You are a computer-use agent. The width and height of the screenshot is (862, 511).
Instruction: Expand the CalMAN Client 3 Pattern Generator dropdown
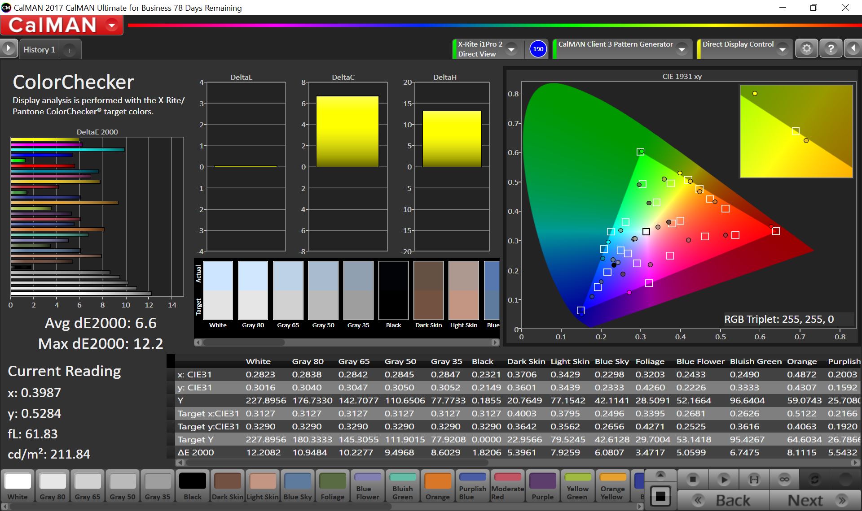[x=682, y=49]
